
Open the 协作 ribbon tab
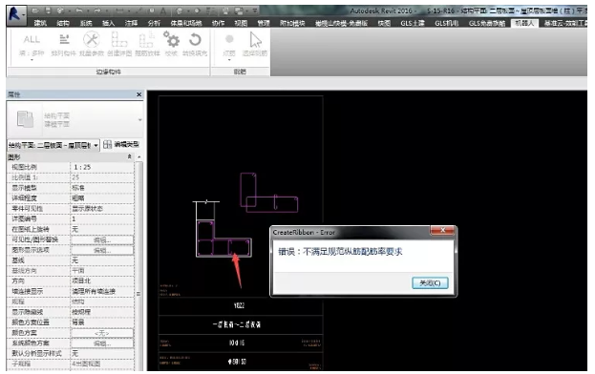pos(218,24)
